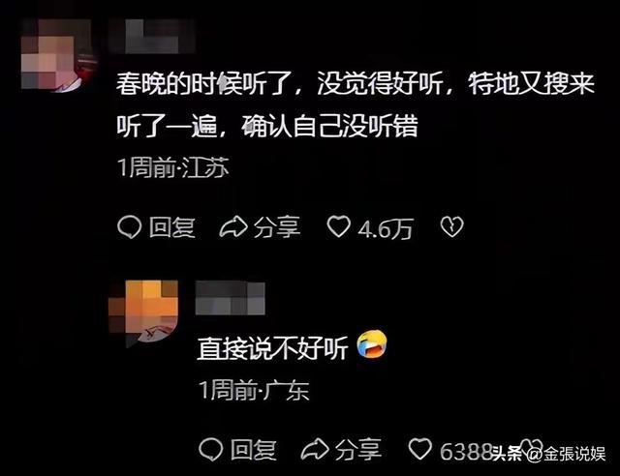Click 回复 text under Guangdong reply
Screen dimensions: 620x476
pos(254,450)
